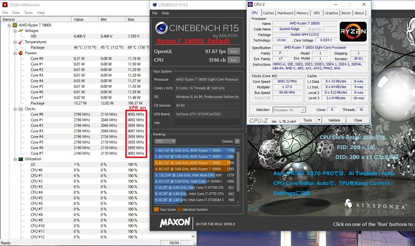This screenshot has height=246, width=415.
Task: Click the Cinebench Info input field
Action: (207, 123)
